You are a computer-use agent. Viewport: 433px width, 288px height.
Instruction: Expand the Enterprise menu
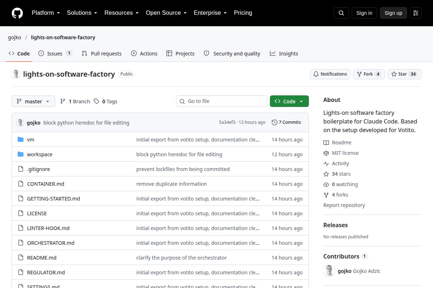[x=210, y=13]
